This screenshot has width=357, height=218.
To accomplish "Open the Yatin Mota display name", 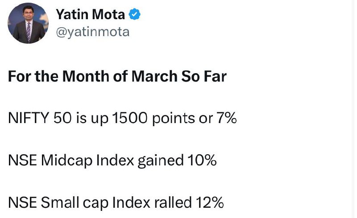I will coord(91,14).
